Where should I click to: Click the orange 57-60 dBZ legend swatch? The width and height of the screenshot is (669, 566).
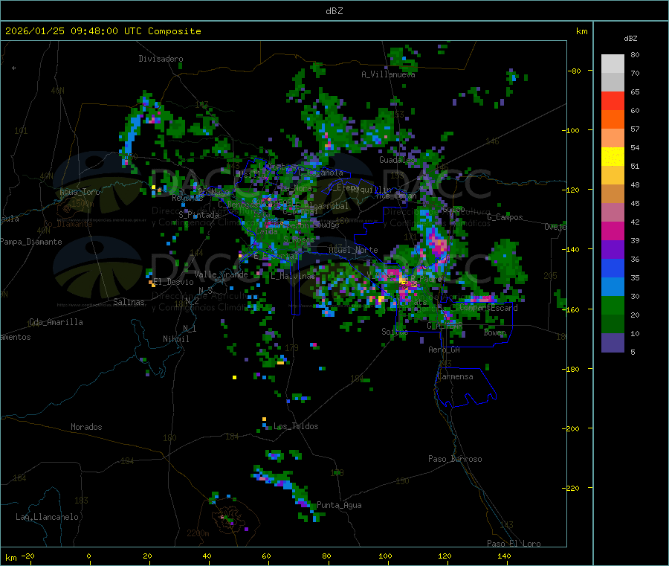(x=613, y=120)
